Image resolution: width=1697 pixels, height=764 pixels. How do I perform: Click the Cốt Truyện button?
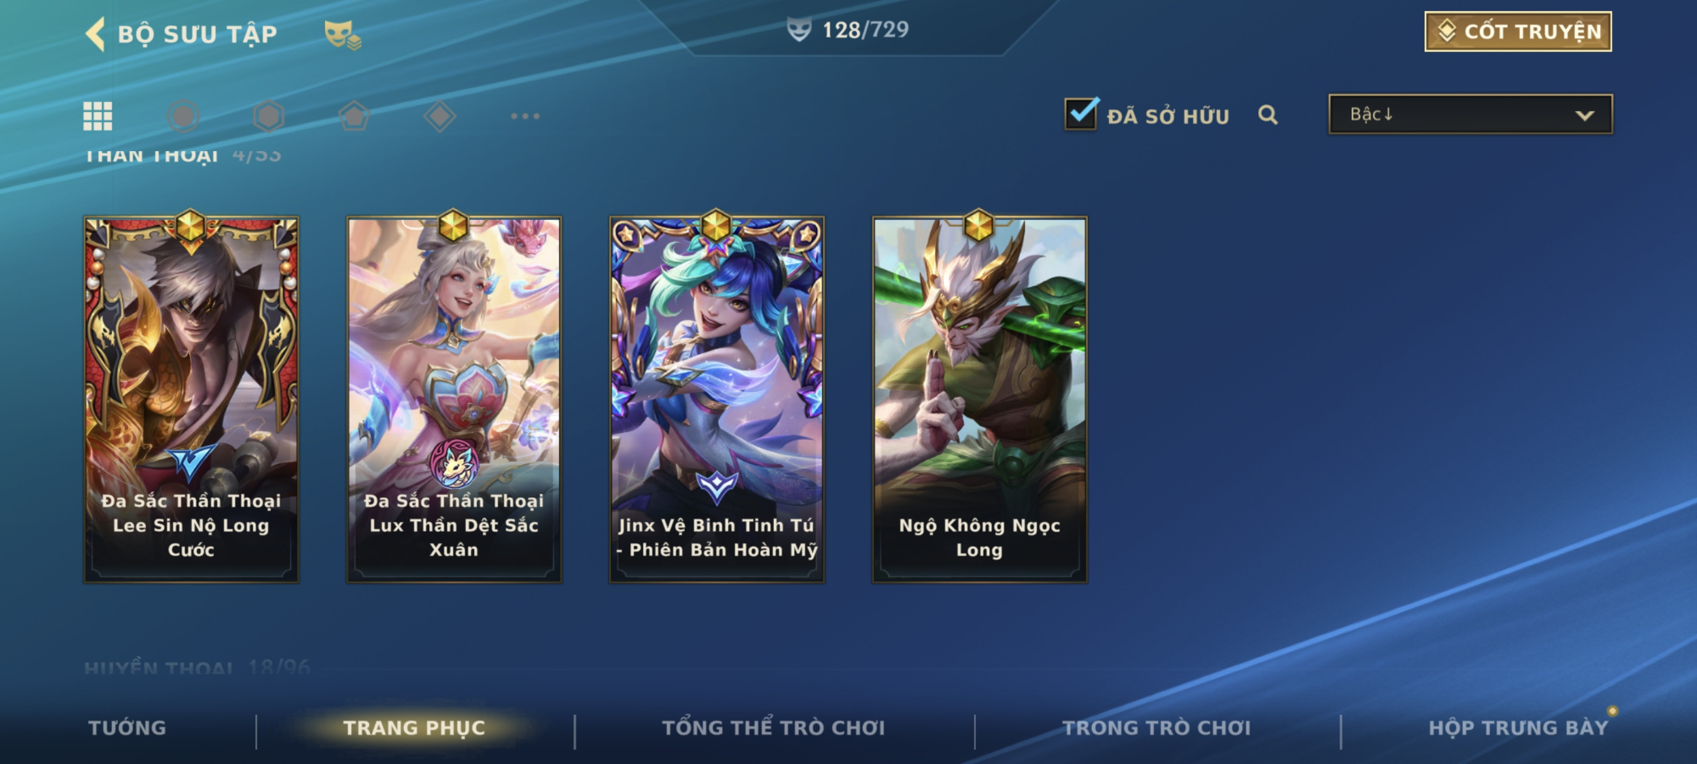pos(1518,31)
